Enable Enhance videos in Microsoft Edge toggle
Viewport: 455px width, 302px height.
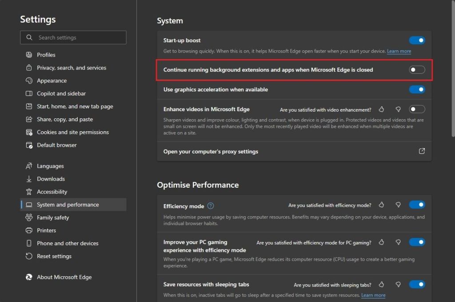tap(417, 109)
